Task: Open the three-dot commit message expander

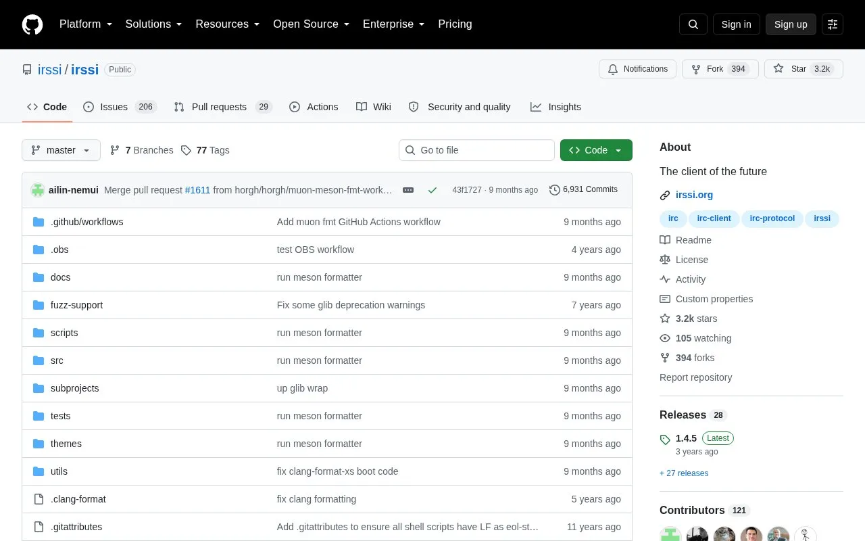Action: pos(408,190)
